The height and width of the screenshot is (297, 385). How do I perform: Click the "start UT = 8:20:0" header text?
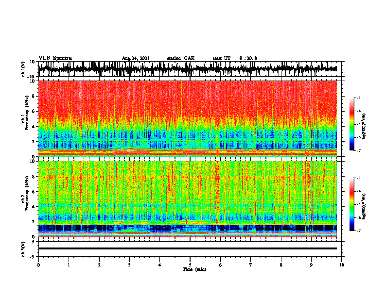point(235,58)
